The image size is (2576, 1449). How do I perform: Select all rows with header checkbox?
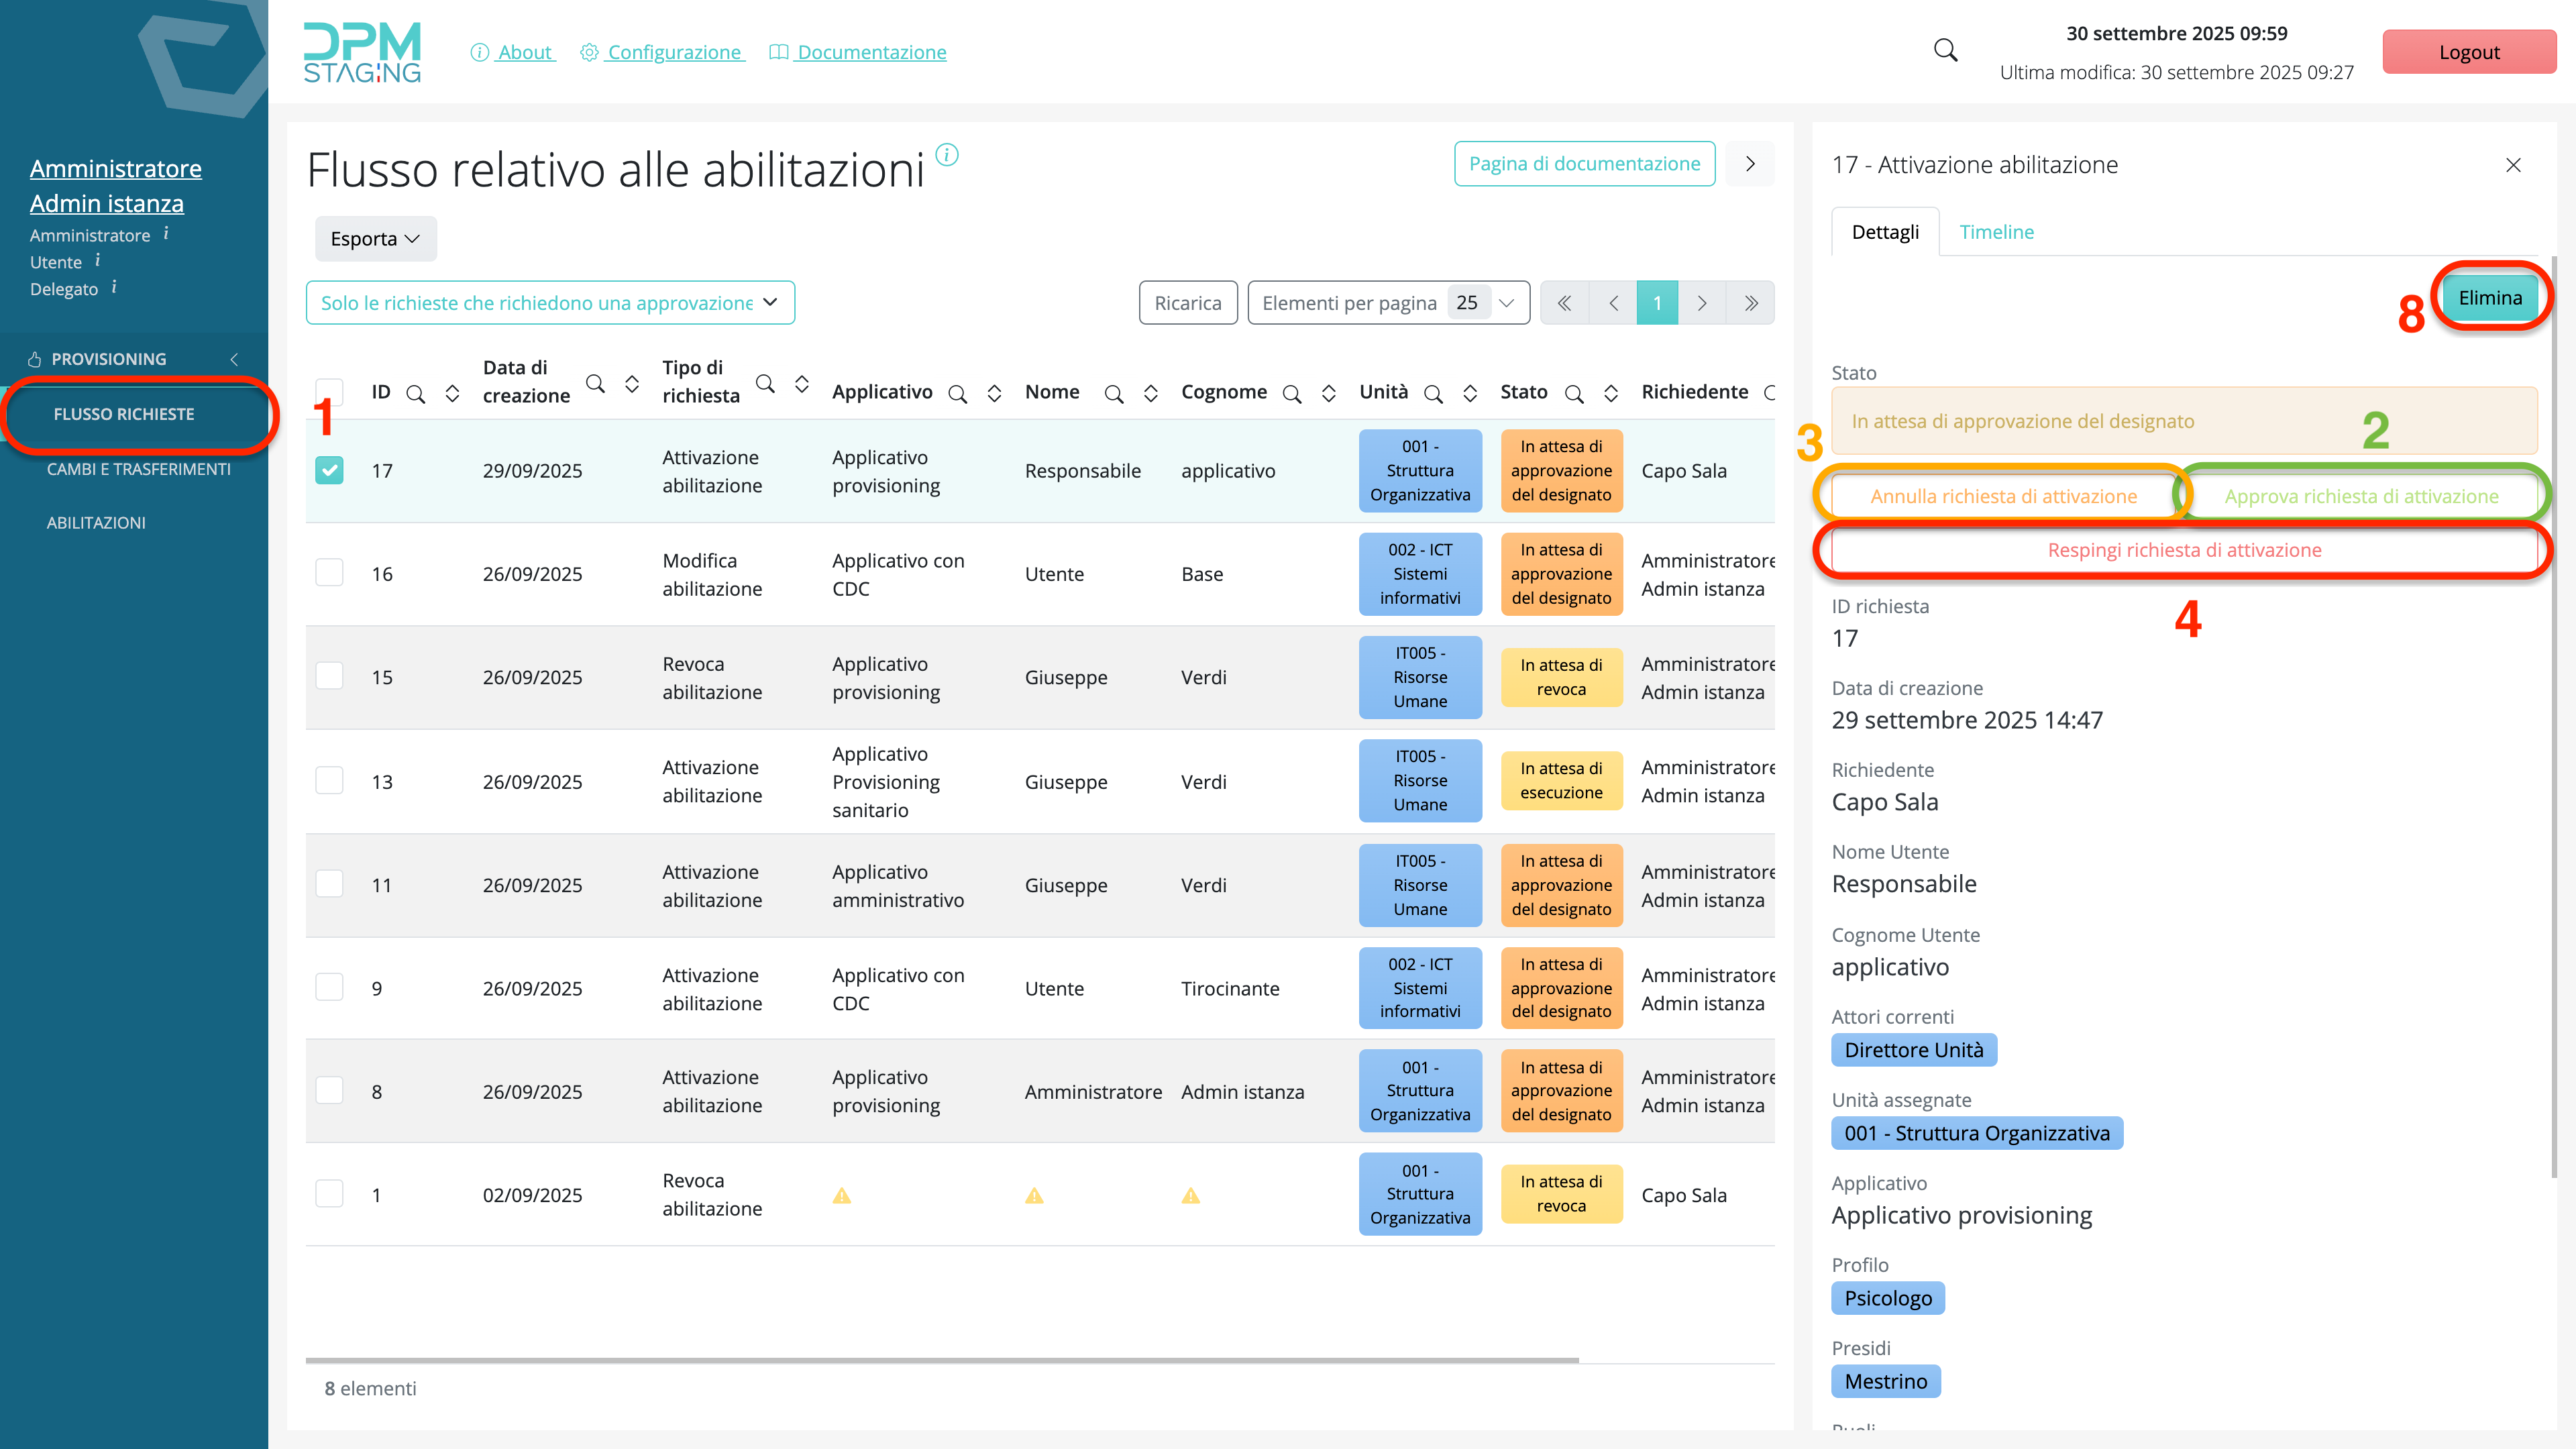[x=329, y=391]
